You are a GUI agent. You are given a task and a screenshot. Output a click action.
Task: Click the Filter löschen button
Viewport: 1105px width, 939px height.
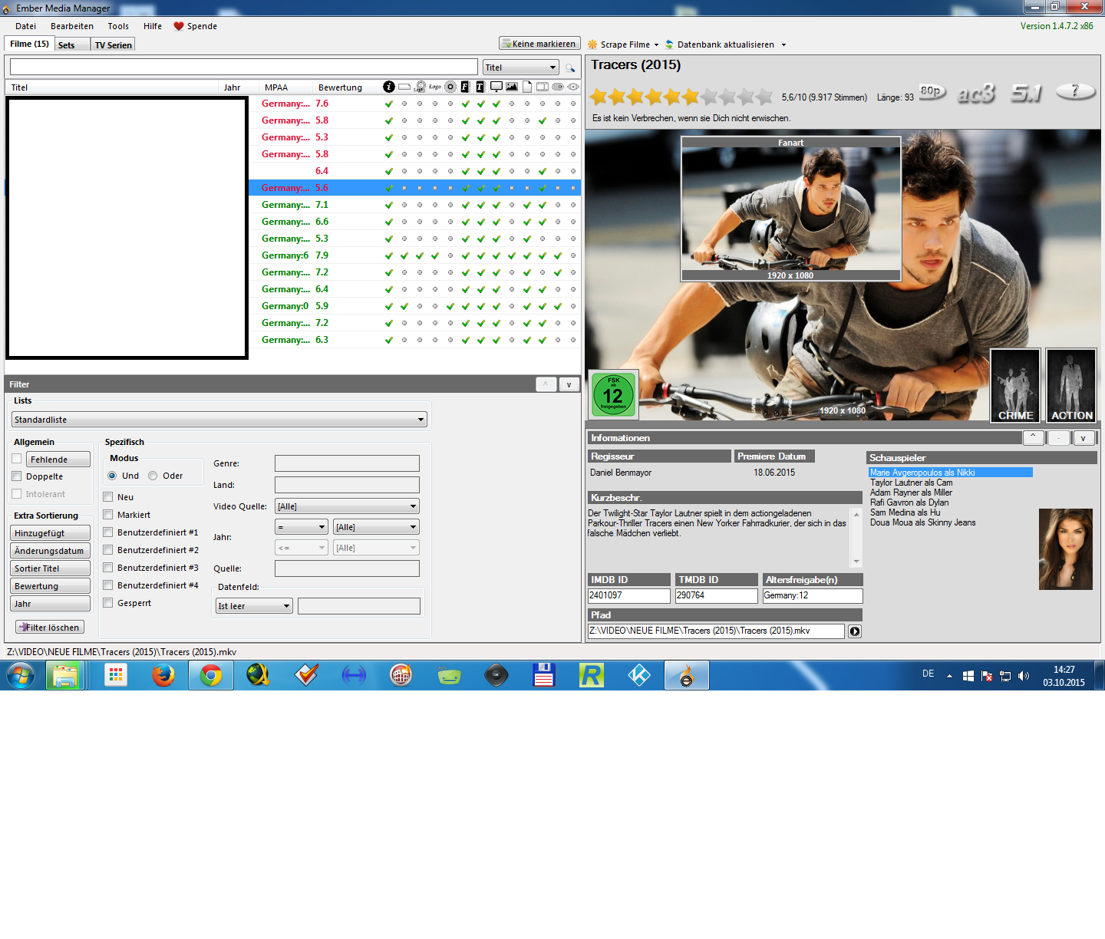tap(50, 627)
